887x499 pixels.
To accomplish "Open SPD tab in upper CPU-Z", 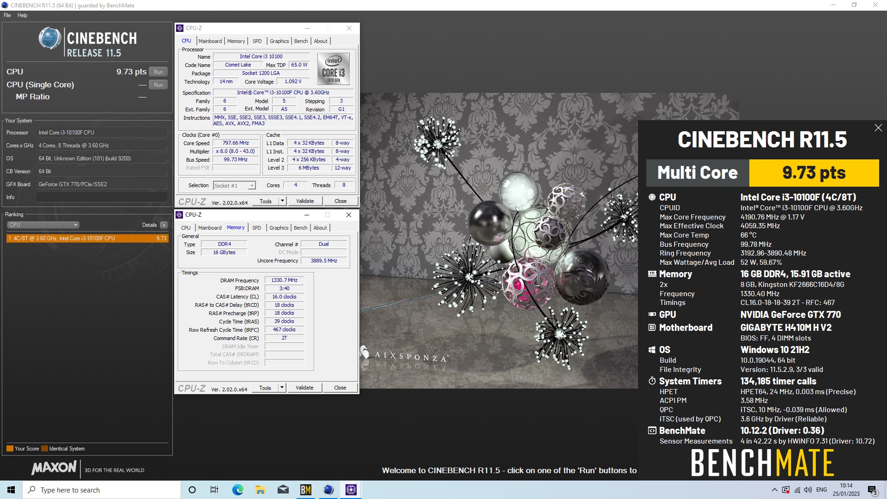I will pos(257,41).
